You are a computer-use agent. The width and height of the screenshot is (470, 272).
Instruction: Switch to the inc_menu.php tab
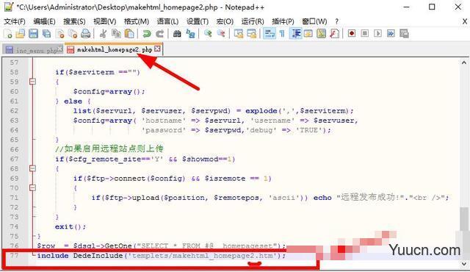point(33,50)
